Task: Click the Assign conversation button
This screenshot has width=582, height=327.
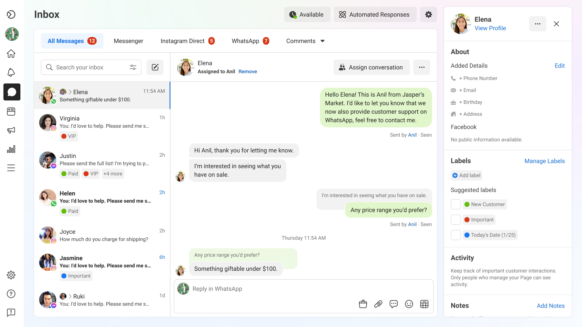Action: pos(371,67)
